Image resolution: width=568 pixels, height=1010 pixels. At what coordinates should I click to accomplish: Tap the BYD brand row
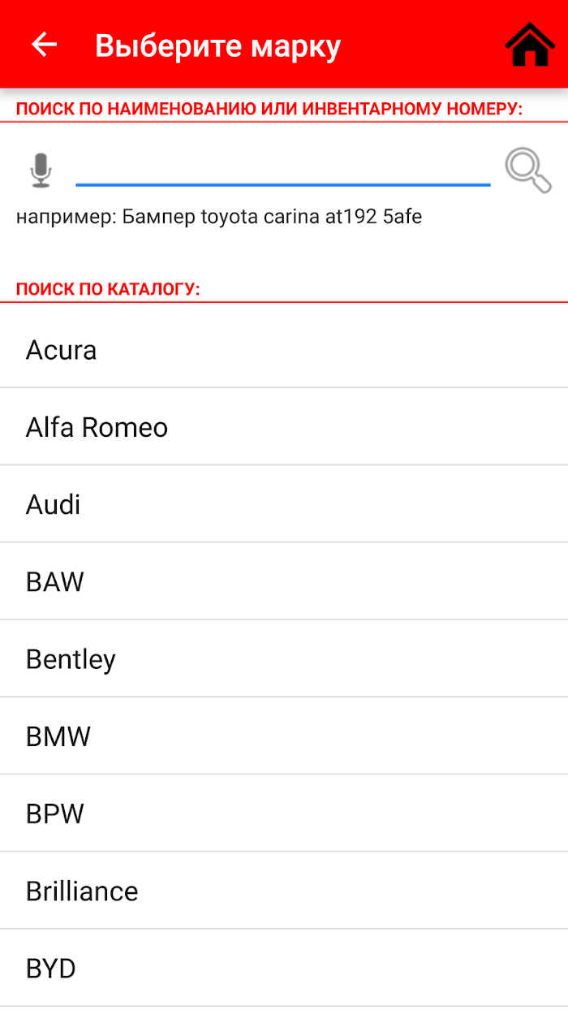[x=284, y=968]
